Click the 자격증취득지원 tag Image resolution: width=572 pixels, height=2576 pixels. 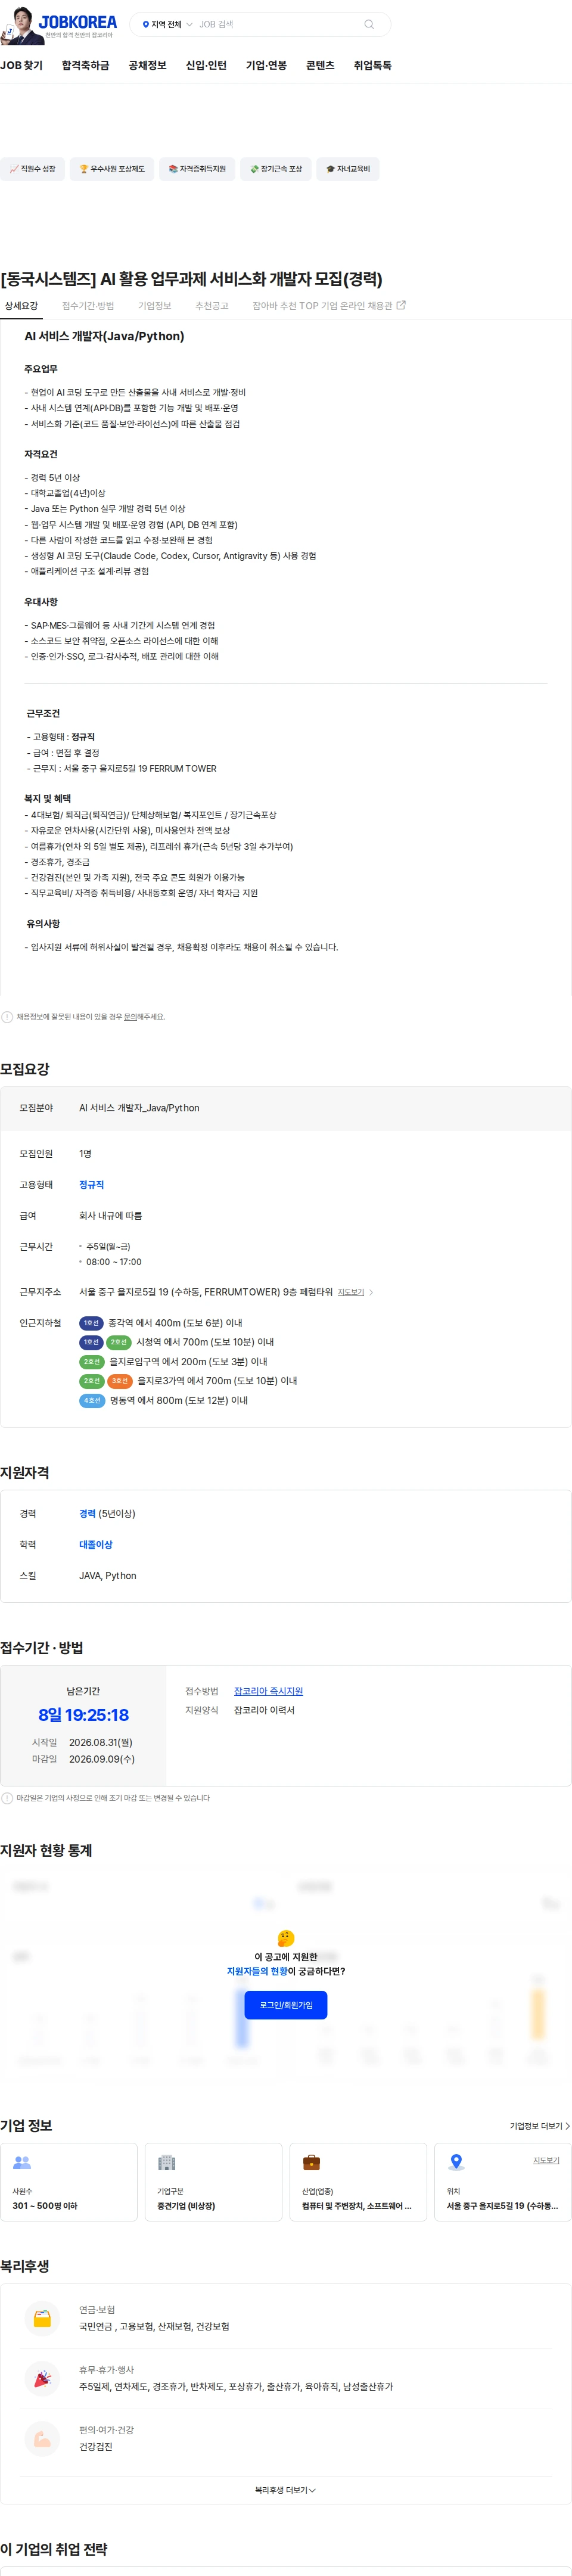(197, 169)
